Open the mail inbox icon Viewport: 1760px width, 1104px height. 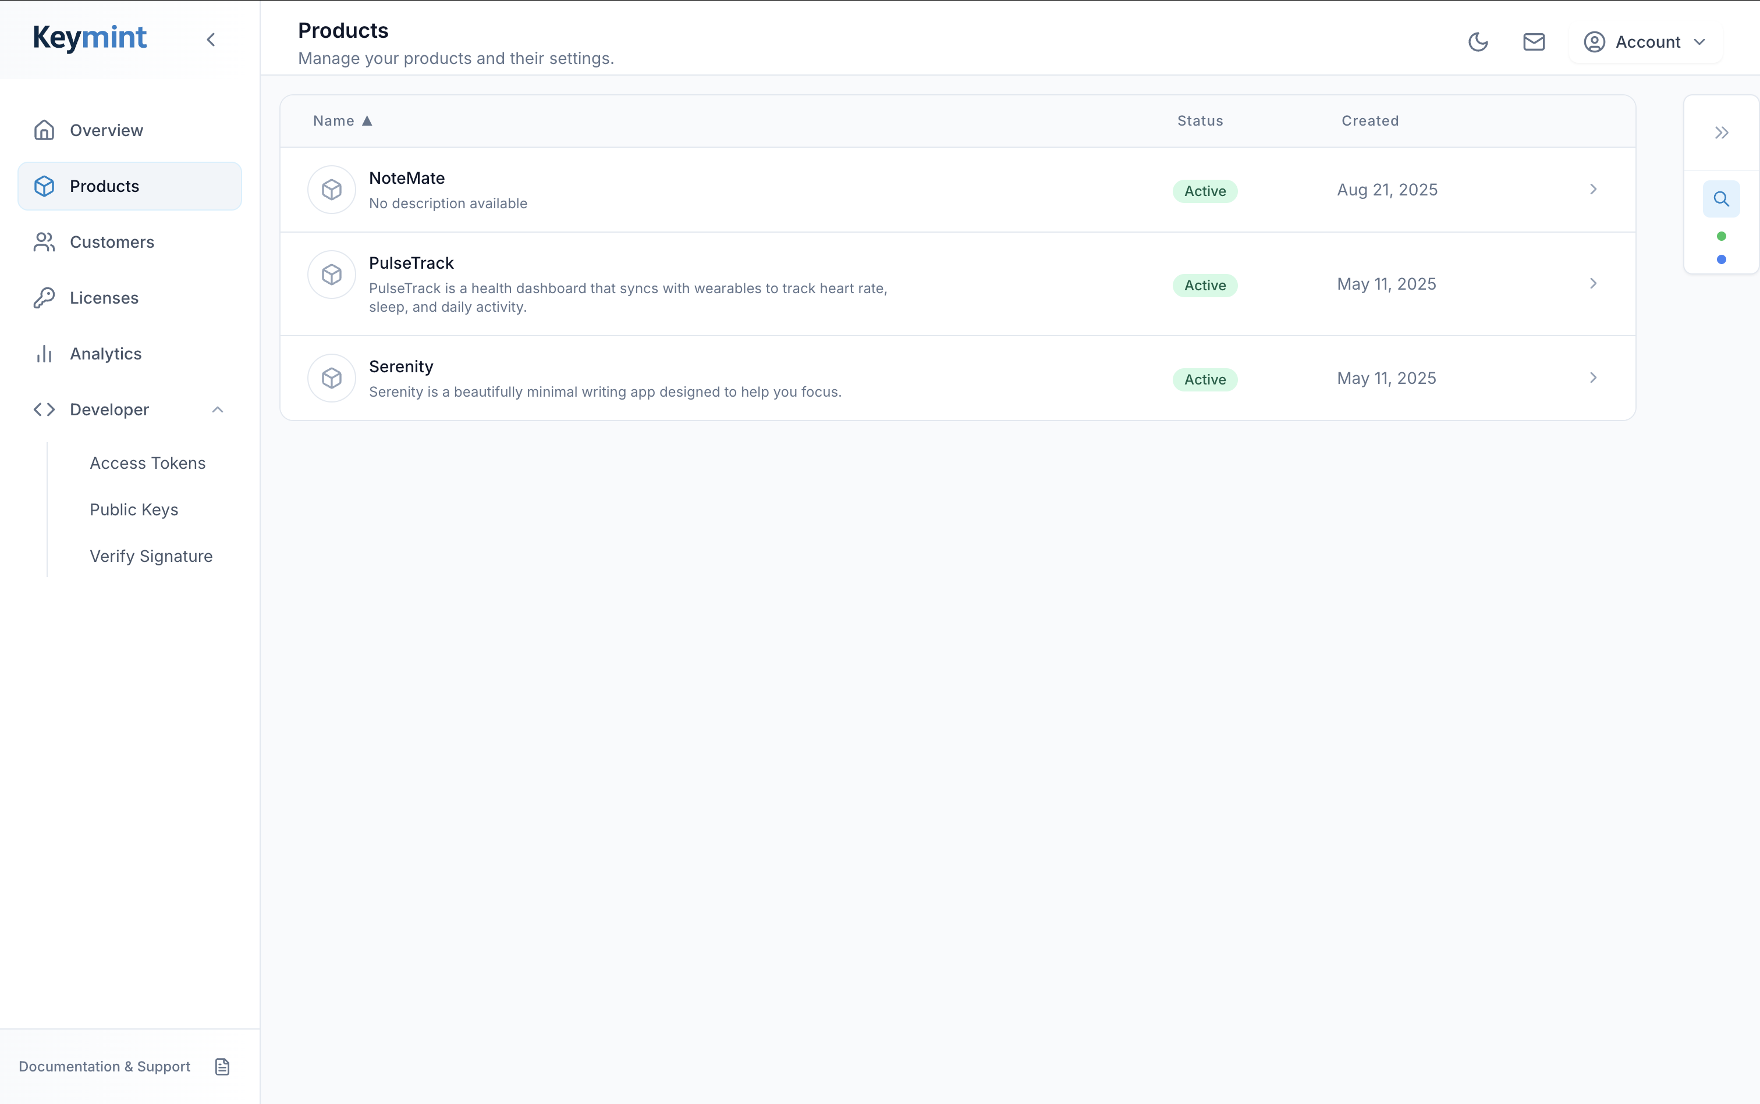pyautogui.click(x=1534, y=42)
